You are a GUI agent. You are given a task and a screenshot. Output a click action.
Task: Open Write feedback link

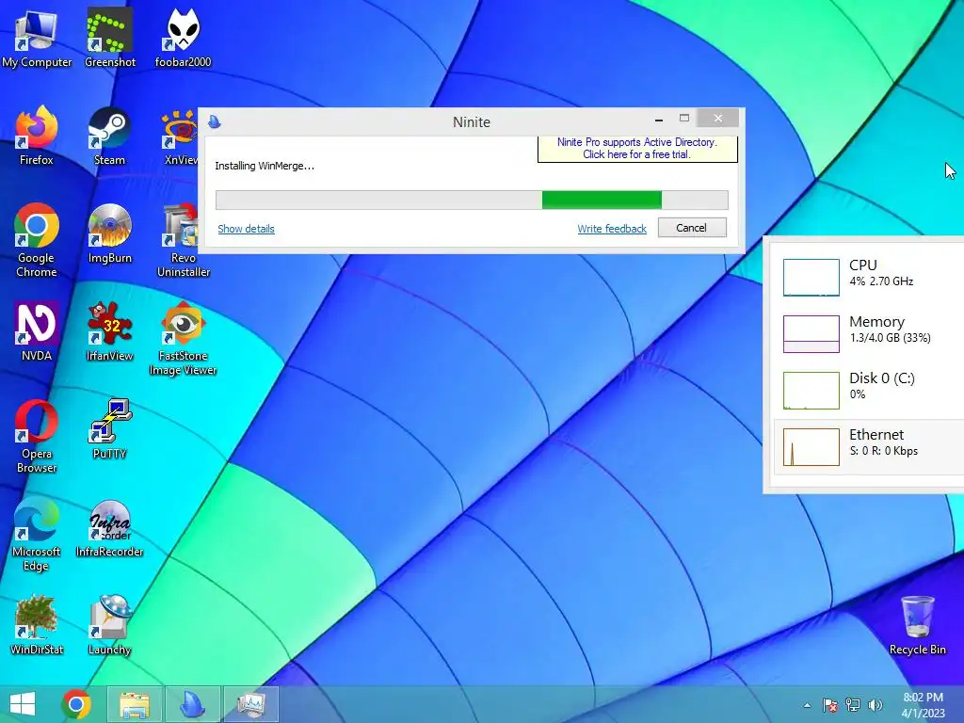coord(612,229)
